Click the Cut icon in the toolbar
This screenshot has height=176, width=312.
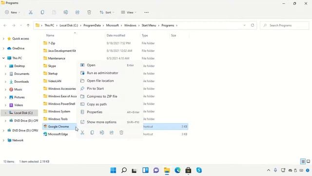(30, 12)
